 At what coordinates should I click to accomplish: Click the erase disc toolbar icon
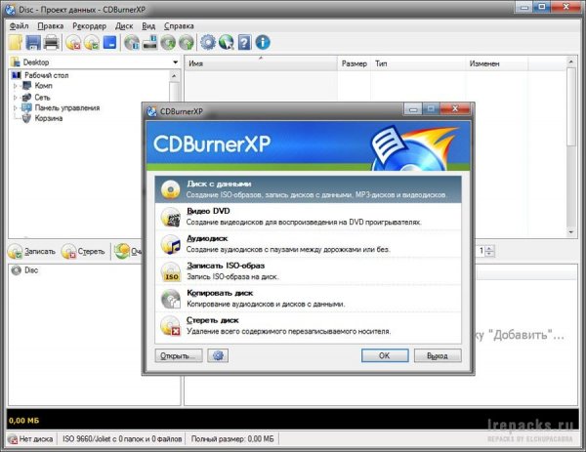(73, 43)
